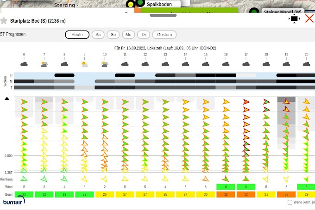The image size is (315, 210).
Task: Click the downward Richtung arrow at hour 19
Action: click(286, 179)
